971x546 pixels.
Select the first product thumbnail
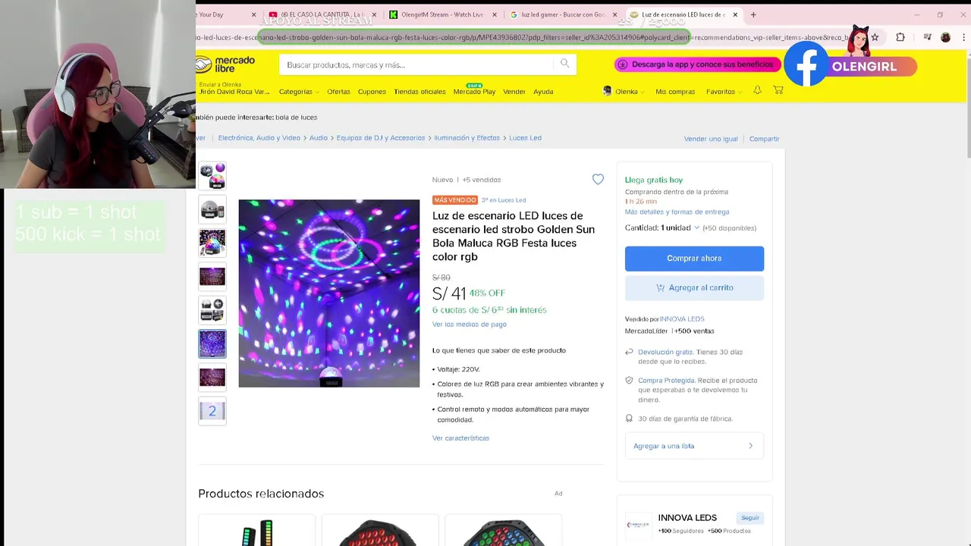pyautogui.click(x=212, y=175)
